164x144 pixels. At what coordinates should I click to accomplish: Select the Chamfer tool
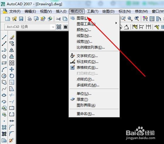coord(12,127)
